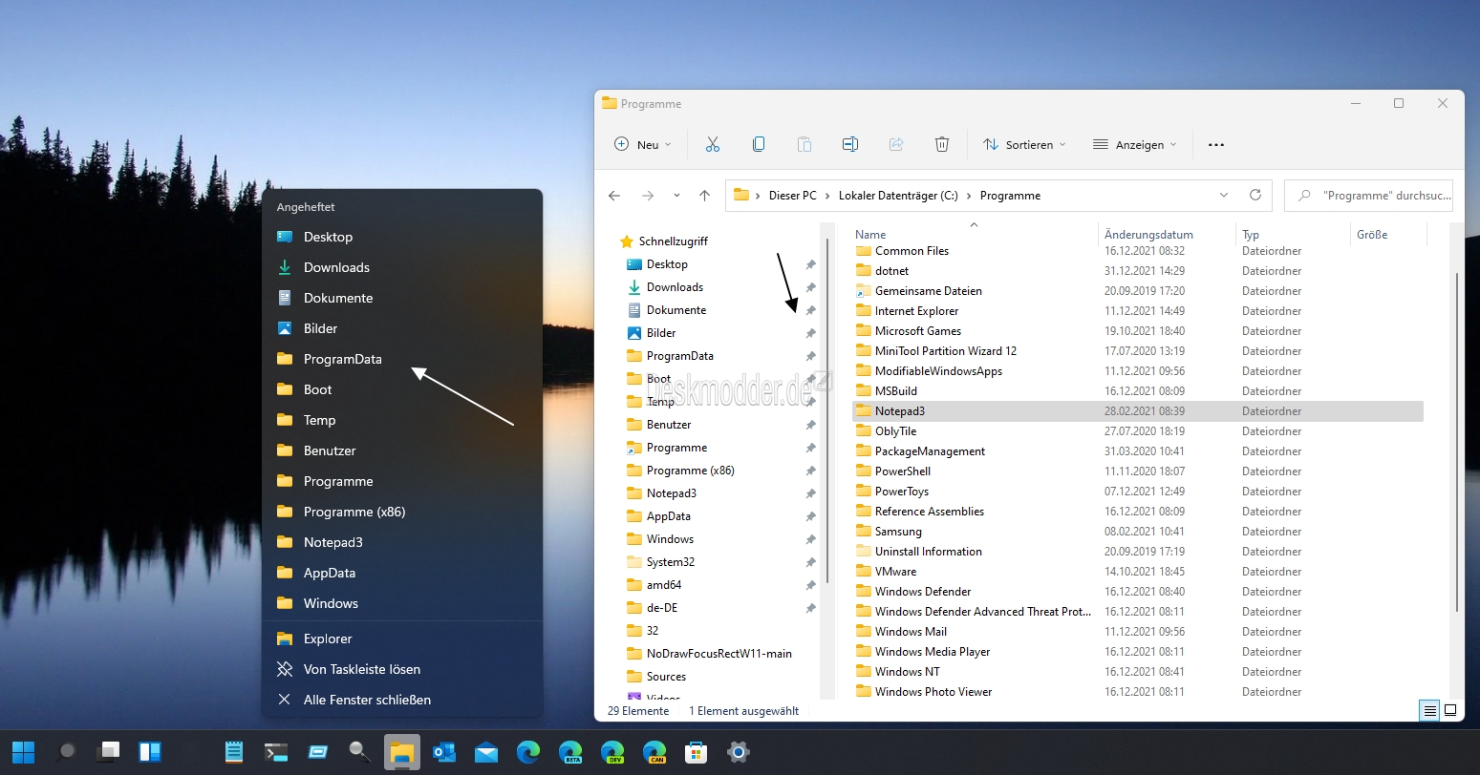Viewport: 1480px width, 775px height.
Task: Open Benutzer from the jump list
Action: click(402, 450)
